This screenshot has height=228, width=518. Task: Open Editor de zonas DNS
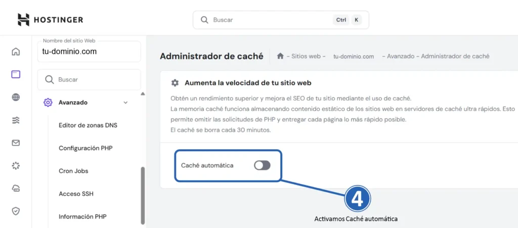tap(88, 125)
